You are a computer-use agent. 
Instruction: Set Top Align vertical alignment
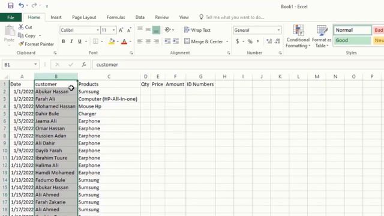140,29
